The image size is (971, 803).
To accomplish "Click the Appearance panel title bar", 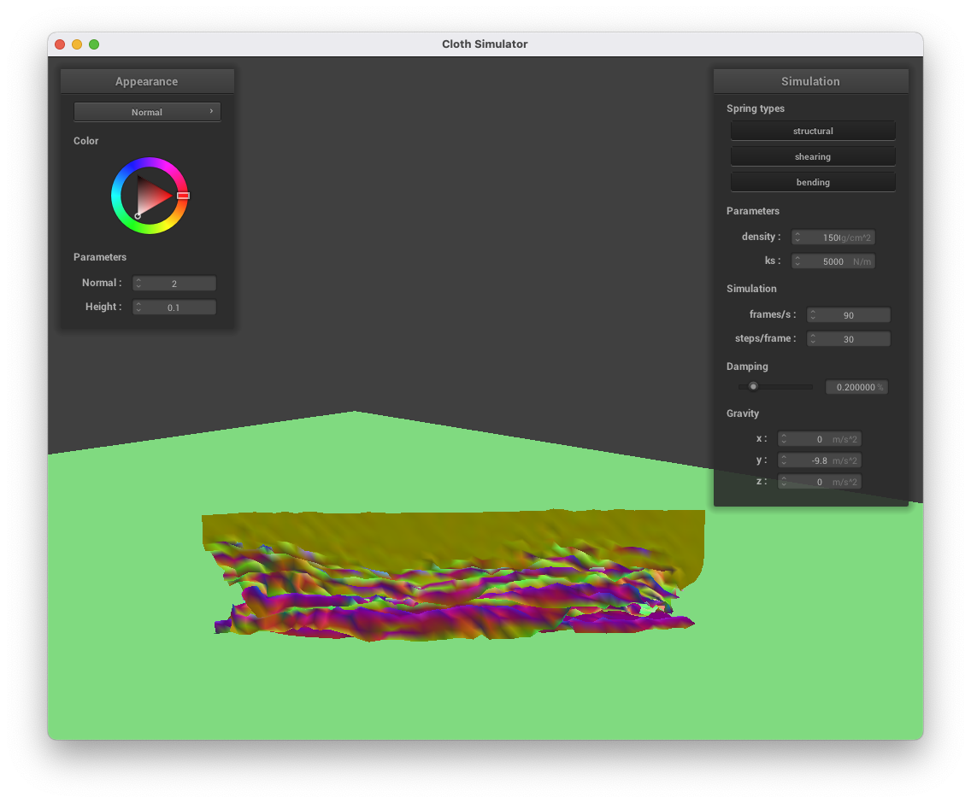I will tap(147, 82).
